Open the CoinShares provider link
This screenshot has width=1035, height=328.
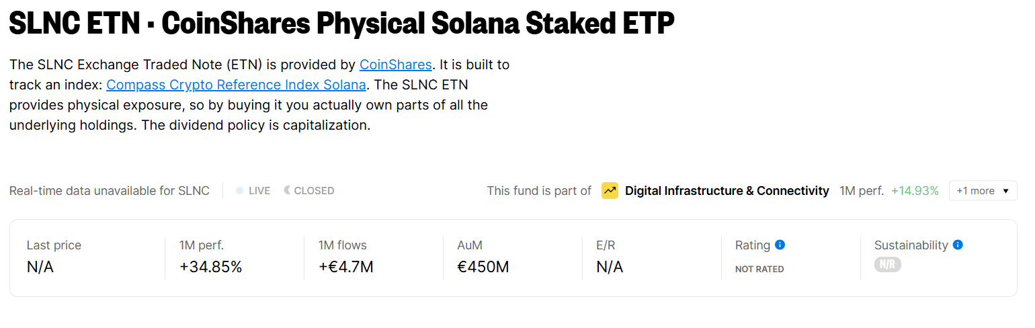[396, 65]
